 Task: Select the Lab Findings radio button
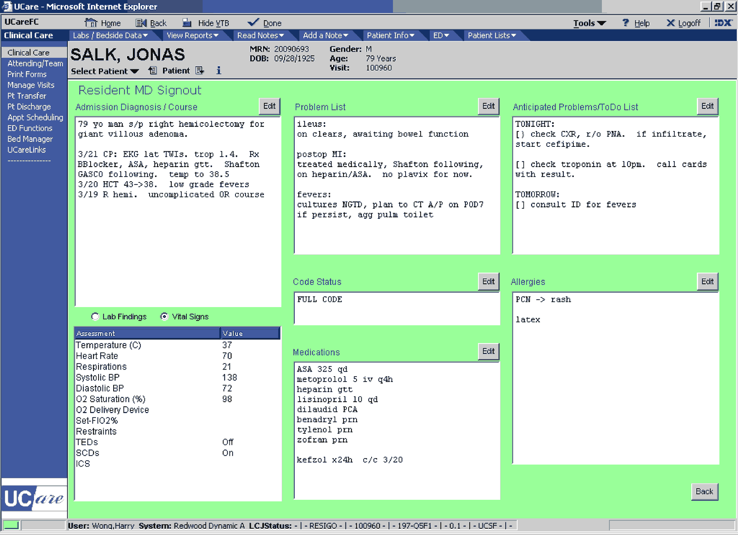95,317
